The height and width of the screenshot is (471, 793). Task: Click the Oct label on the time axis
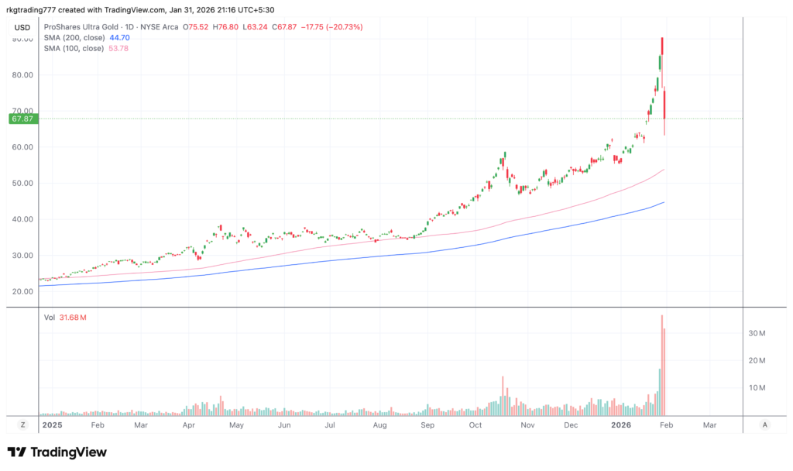point(475,425)
